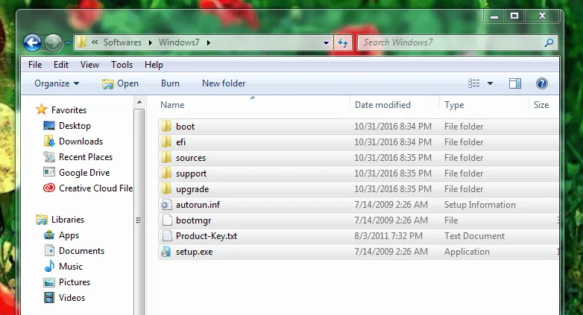Screen dimensions: 583x315
Task: Select the bootmgr file icon
Action: point(167,220)
